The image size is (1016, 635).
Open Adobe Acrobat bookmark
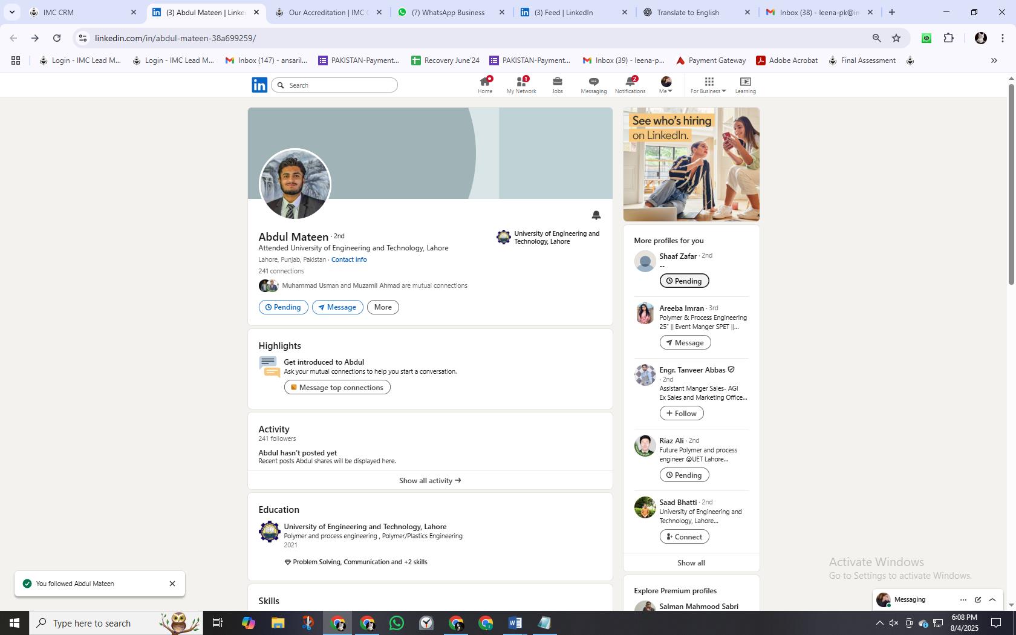pyautogui.click(x=787, y=60)
